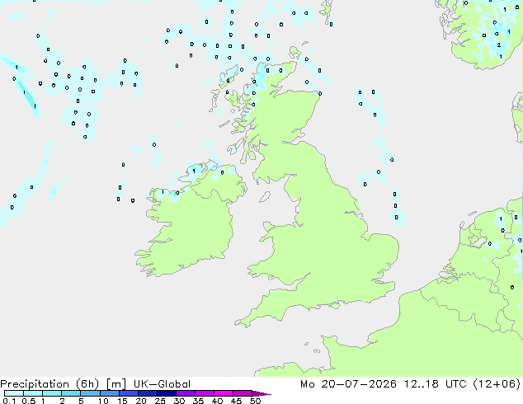523x404 pixels.
Task: Click the '2' precipitation value over Norway
Action: pos(498,45)
